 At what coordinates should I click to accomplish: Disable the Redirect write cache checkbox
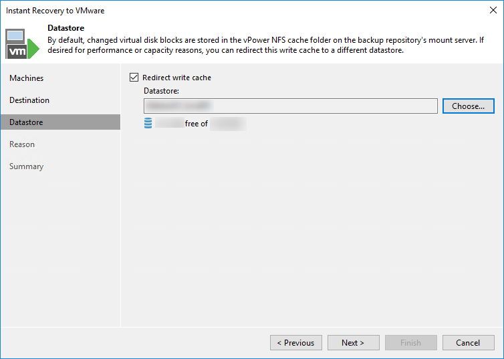coord(134,78)
